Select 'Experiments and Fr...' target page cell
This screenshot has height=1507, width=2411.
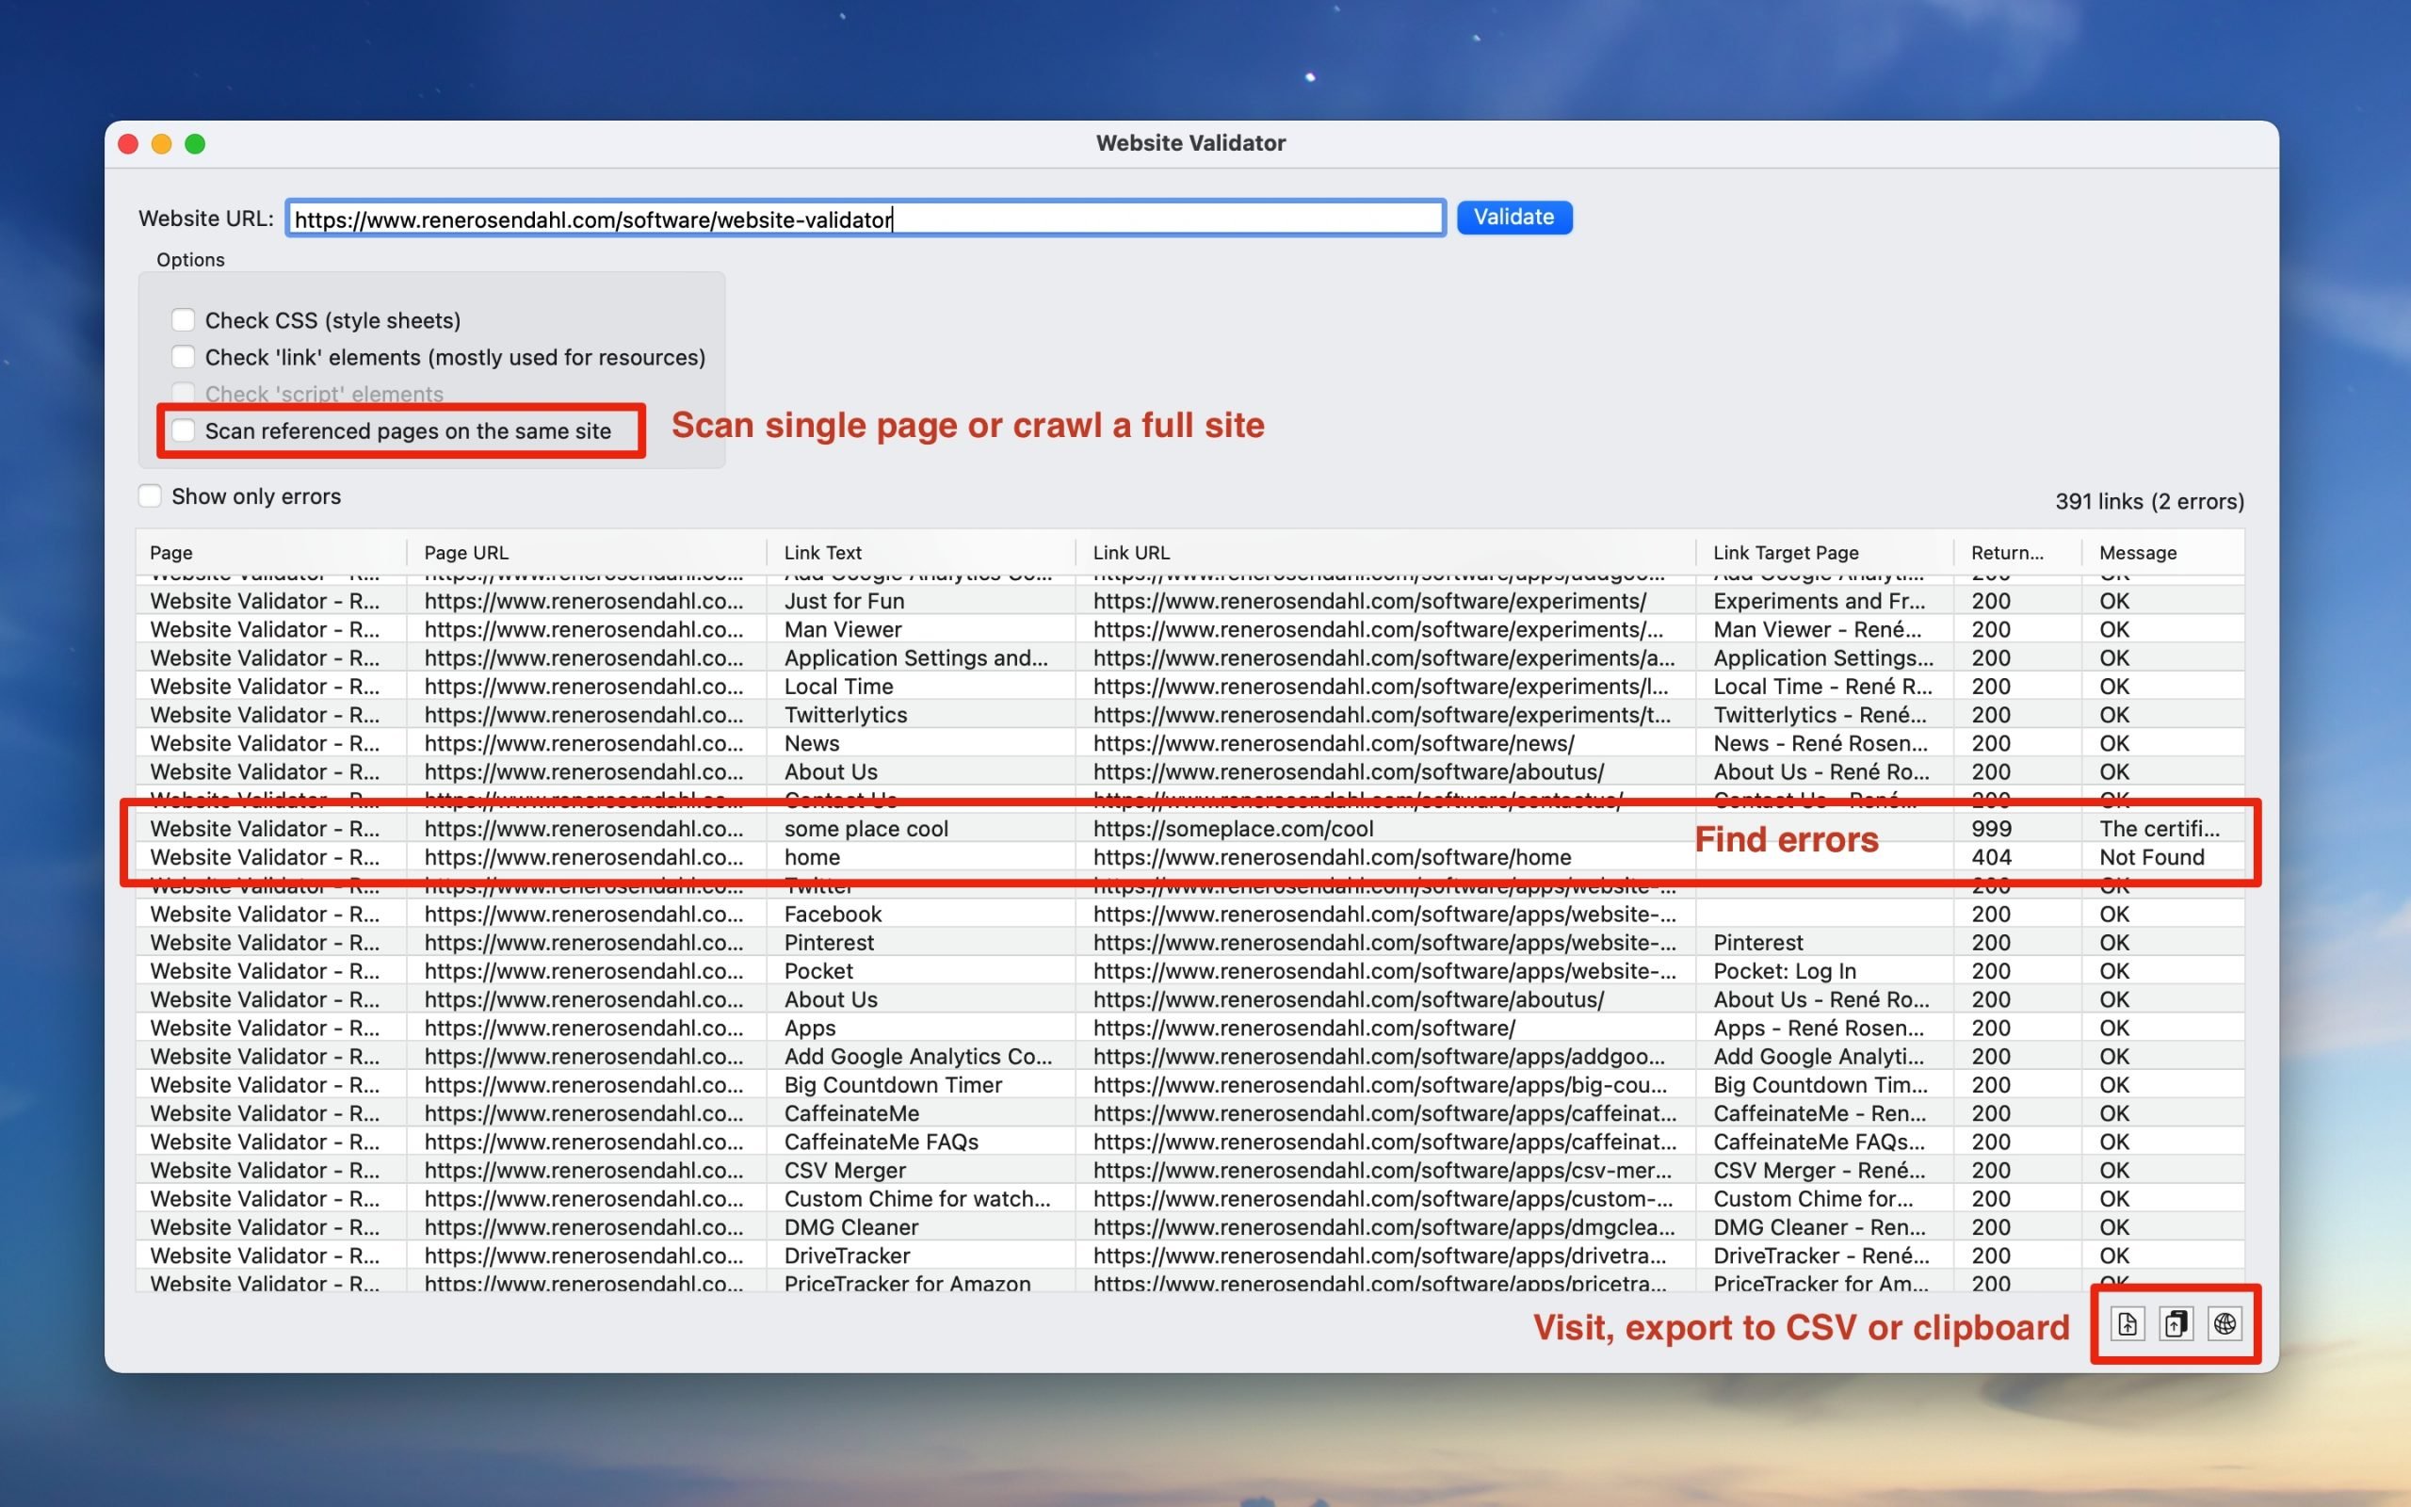pyautogui.click(x=1820, y=601)
